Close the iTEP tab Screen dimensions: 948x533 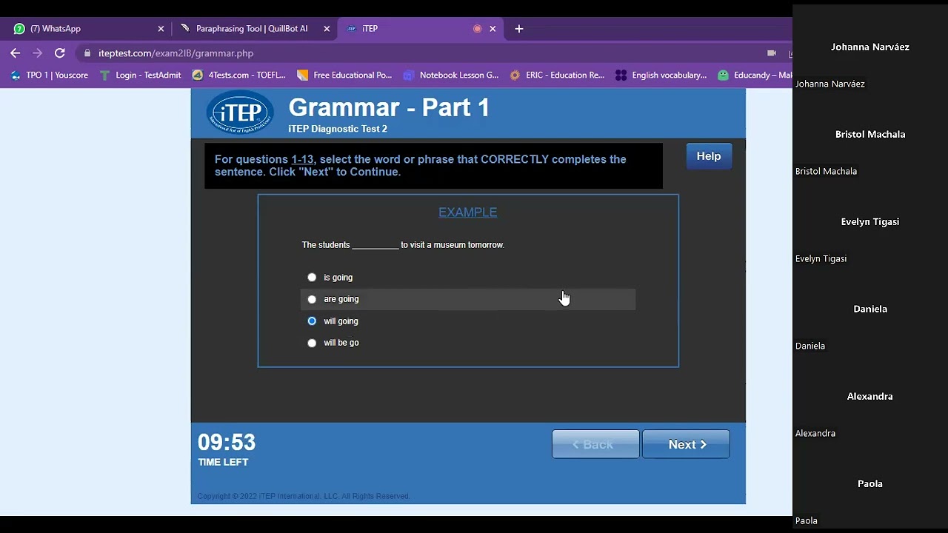(493, 29)
